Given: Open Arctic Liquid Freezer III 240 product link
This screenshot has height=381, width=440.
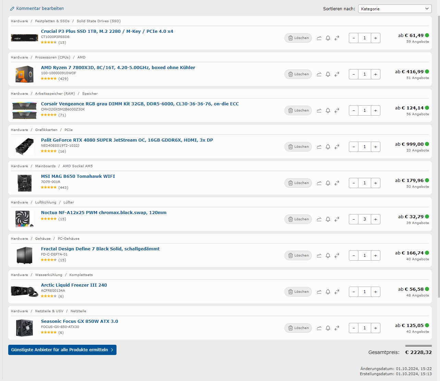Looking at the screenshot, I should click(74, 285).
